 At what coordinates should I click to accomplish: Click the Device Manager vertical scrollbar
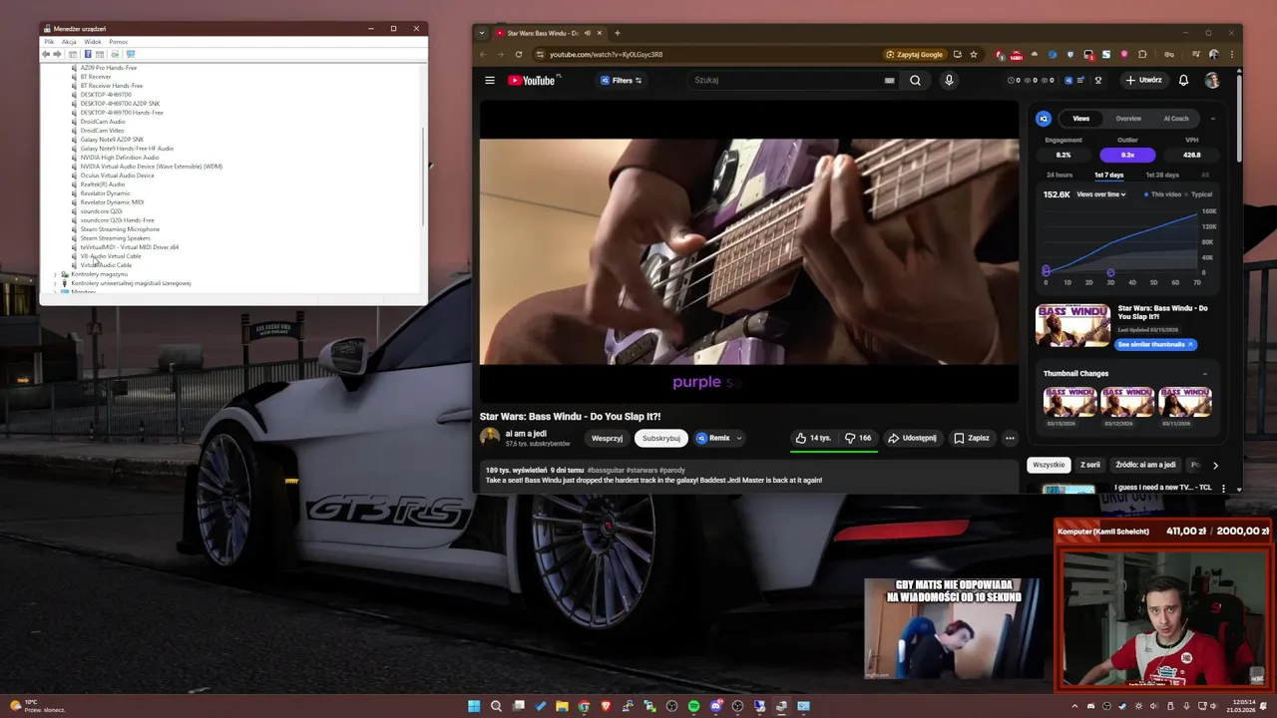click(424, 175)
